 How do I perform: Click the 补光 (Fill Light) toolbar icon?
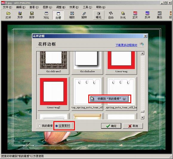click(123, 13)
